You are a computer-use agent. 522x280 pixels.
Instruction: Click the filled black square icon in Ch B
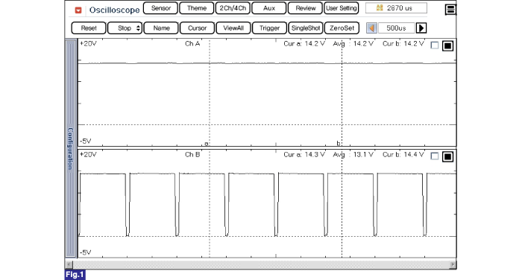(447, 156)
